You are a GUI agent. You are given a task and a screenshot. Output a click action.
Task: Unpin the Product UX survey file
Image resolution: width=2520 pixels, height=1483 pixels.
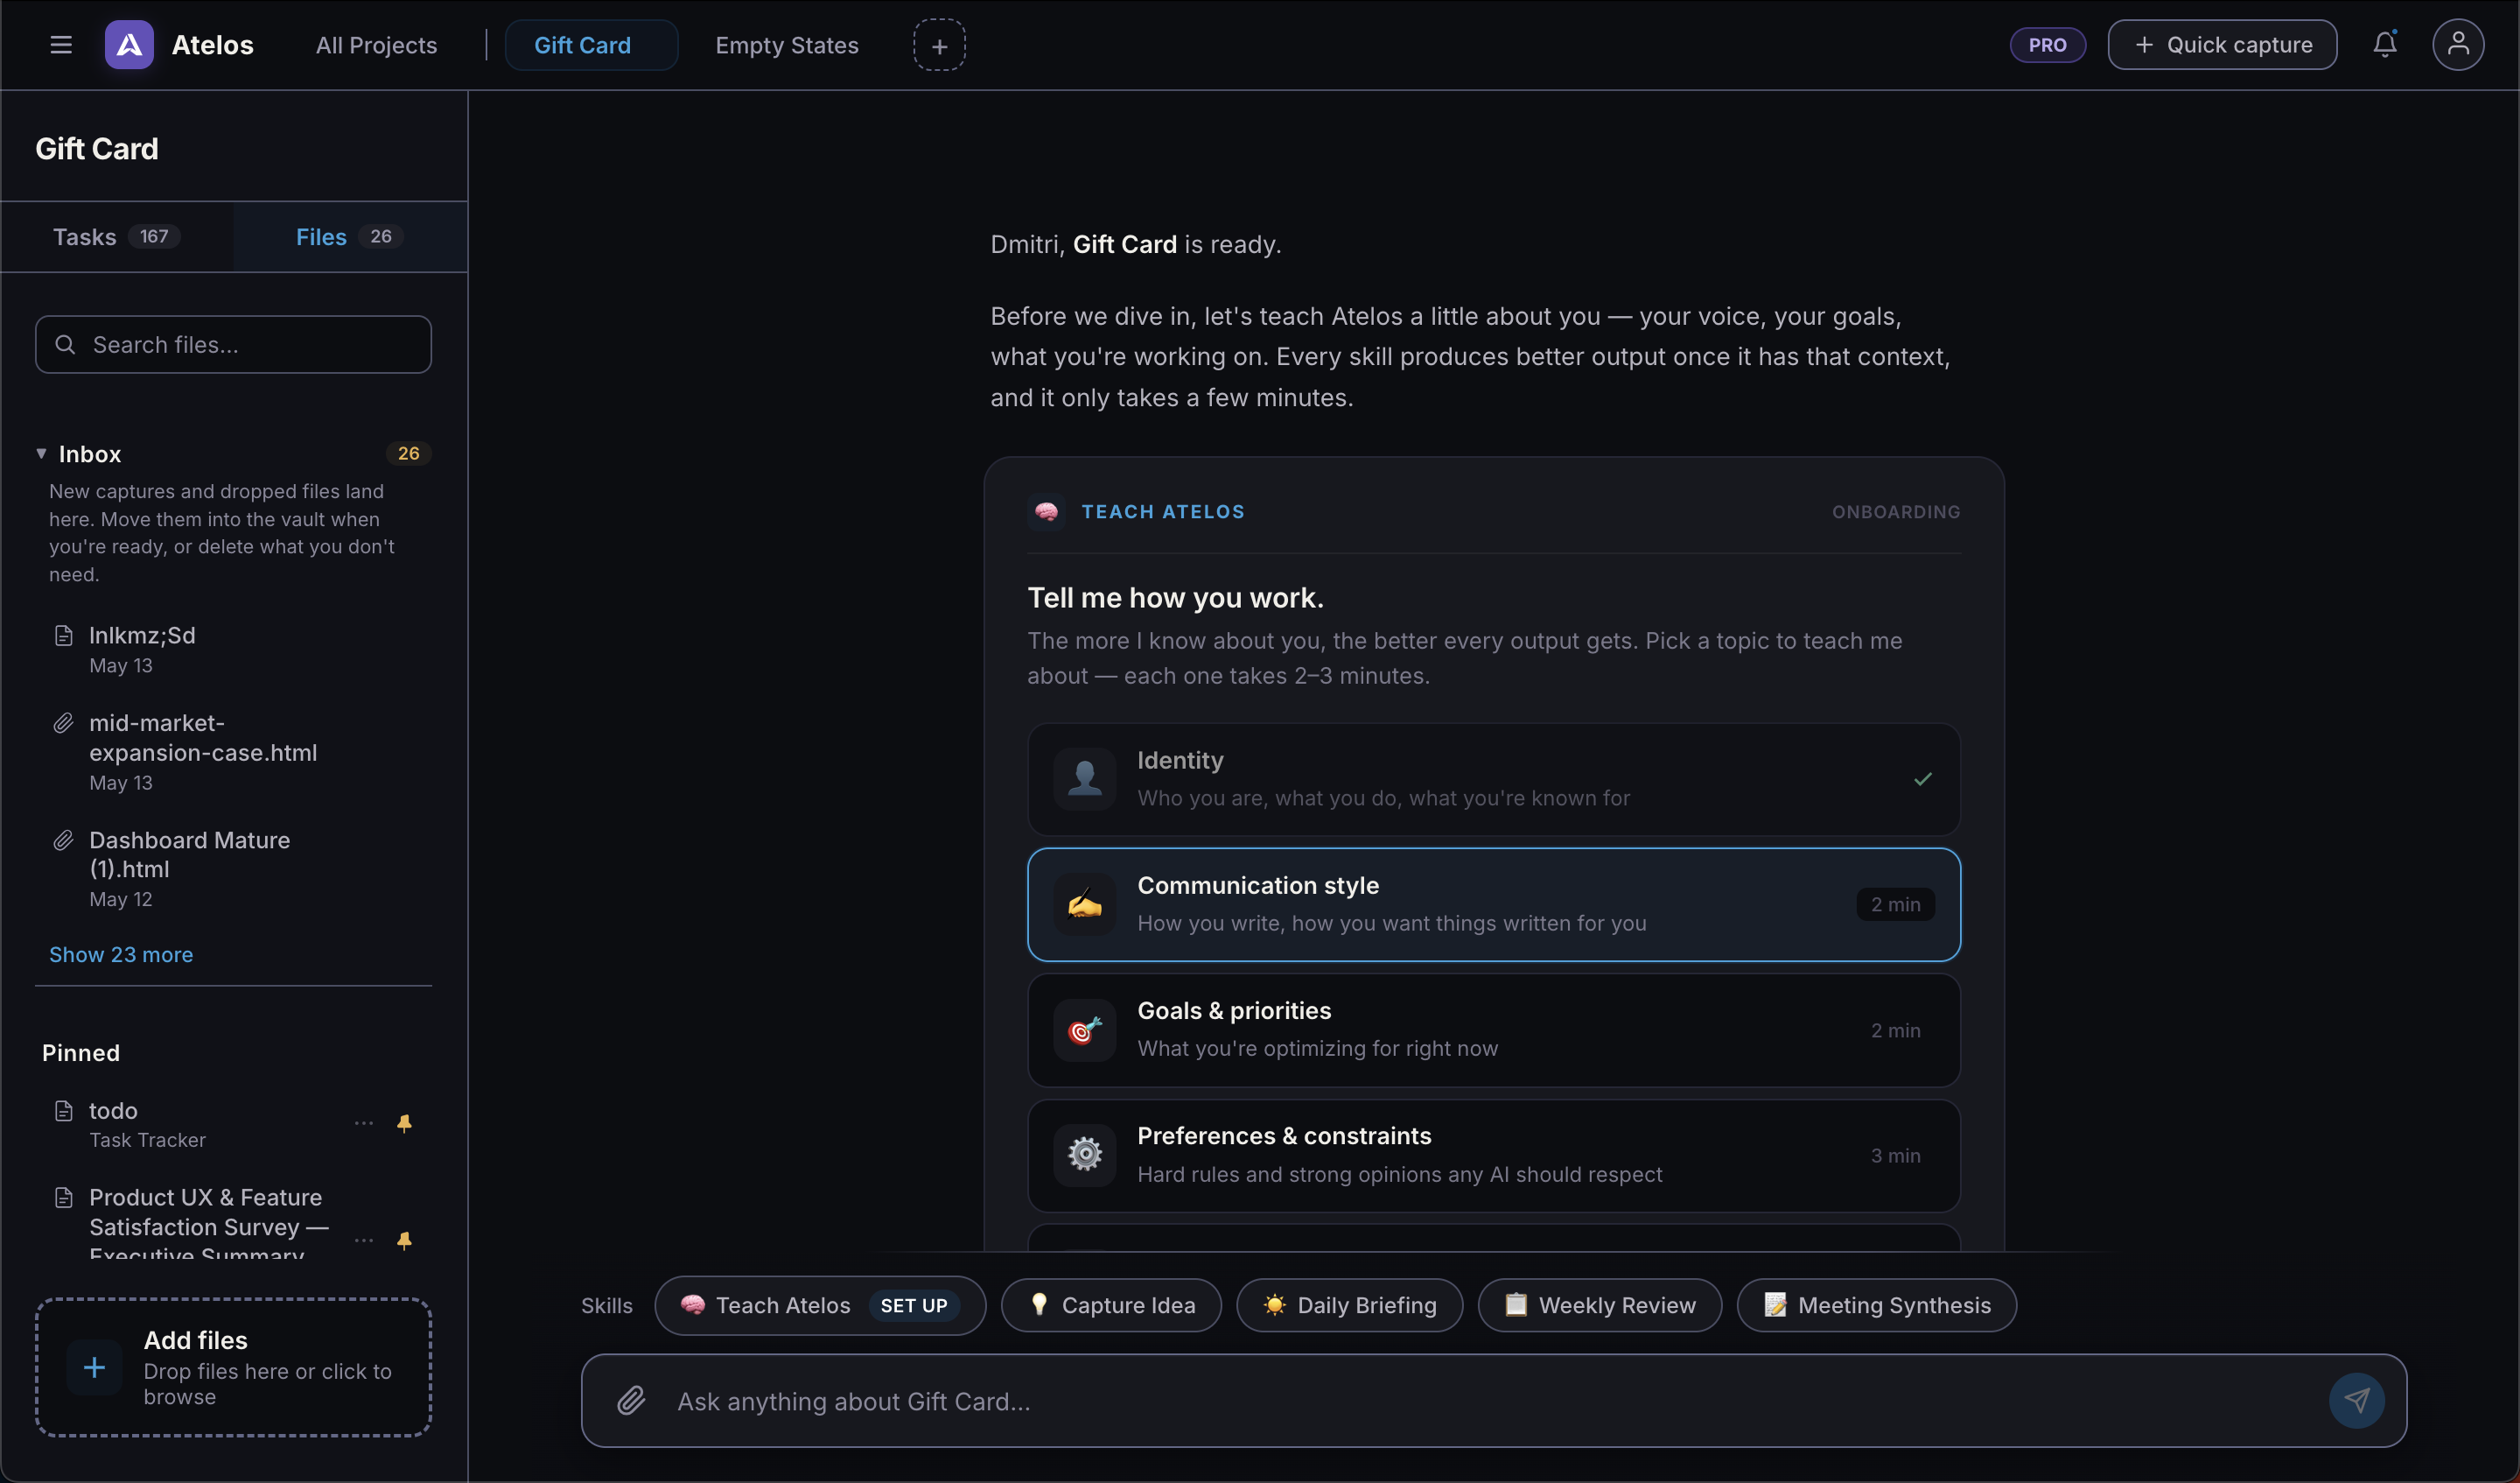click(x=404, y=1241)
